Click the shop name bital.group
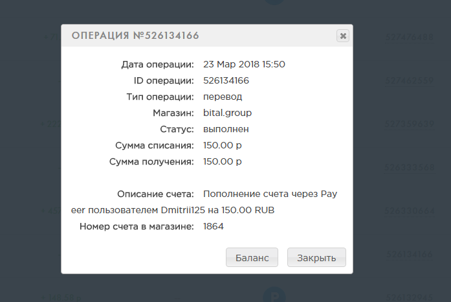Screen dimensions: 451x302 click(227, 113)
